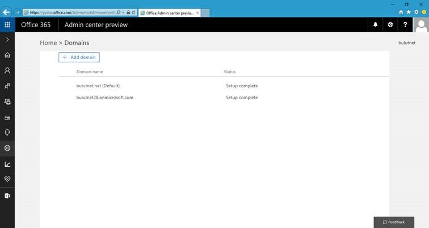
Task: Open the Office 365 app launcher grid
Action: coord(7,25)
